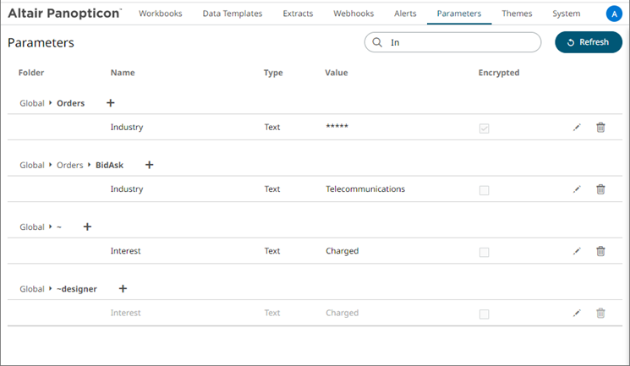The height and width of the screenshot is (366, 630).
Task: Click the Name column header
Action: click(123, 73)
